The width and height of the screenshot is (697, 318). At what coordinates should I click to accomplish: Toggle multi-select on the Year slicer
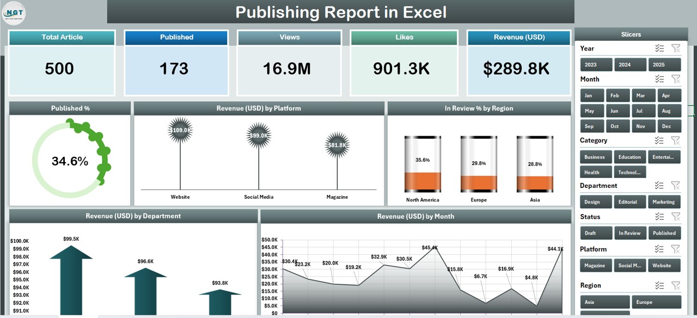659,48
